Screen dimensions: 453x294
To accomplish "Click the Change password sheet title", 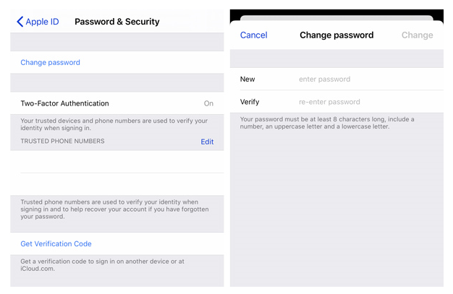I will [336, 35].
